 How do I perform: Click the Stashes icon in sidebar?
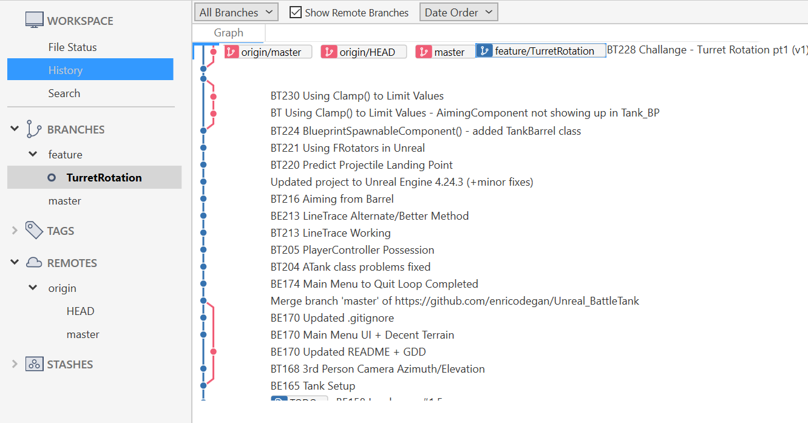click(34, 364)
